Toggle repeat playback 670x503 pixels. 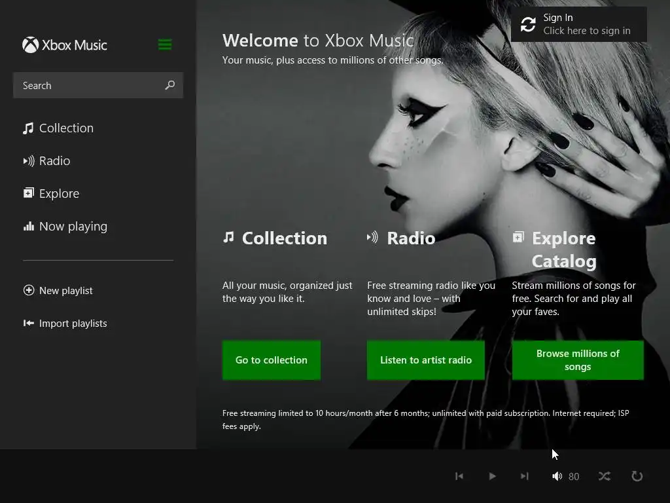(x=637, y=476)
